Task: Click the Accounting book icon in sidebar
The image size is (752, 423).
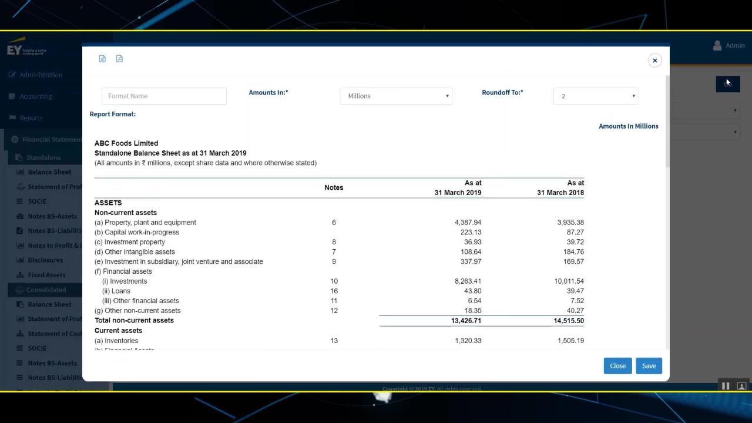Action: coord(12,96)
